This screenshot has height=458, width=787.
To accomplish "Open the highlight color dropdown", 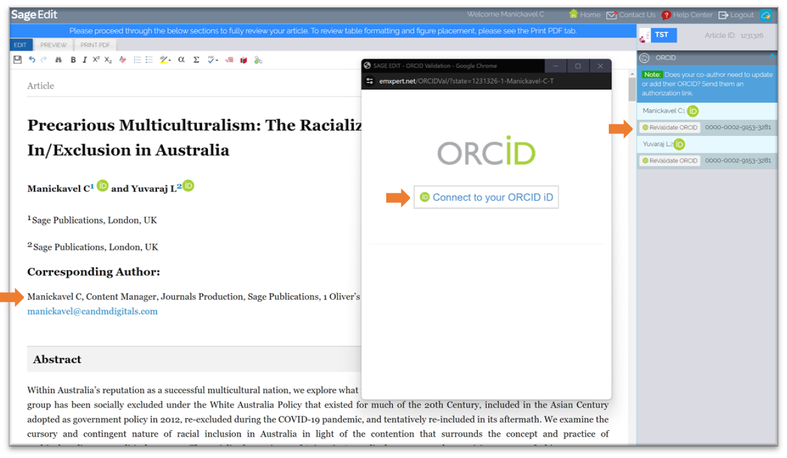I will [x=166, y=60].
